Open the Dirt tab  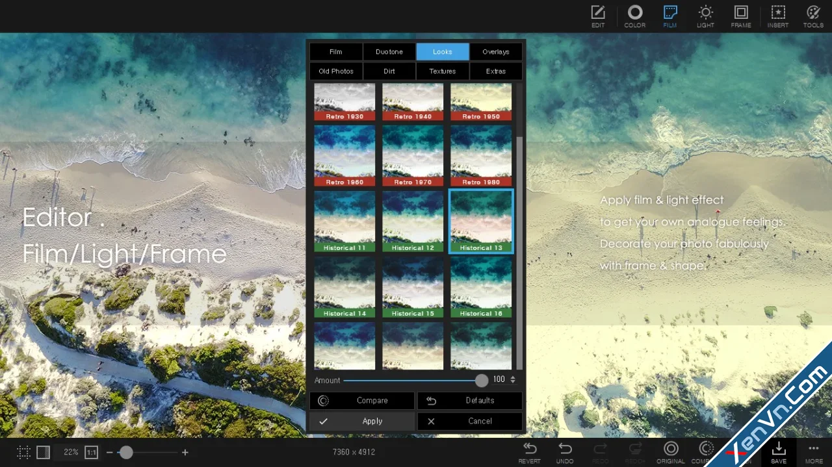pyautogui.click(x=389, y=71)
